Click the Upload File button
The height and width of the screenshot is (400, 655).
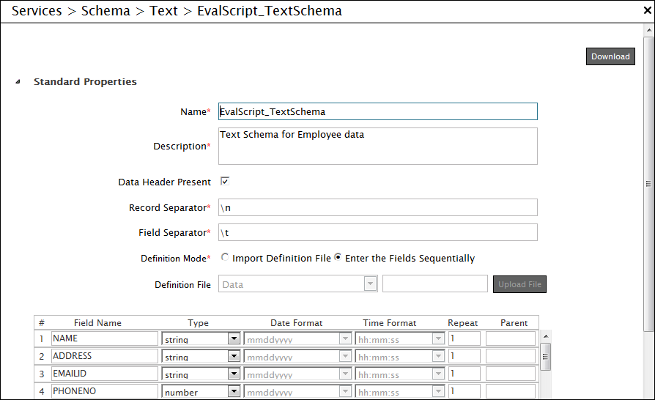point(519,284)
